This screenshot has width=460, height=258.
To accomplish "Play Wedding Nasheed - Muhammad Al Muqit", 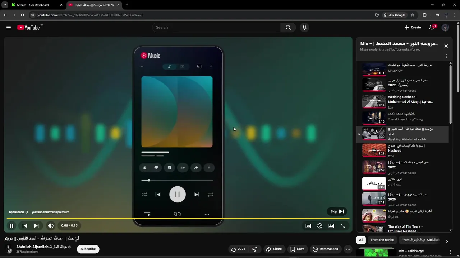I will [402, 102].
